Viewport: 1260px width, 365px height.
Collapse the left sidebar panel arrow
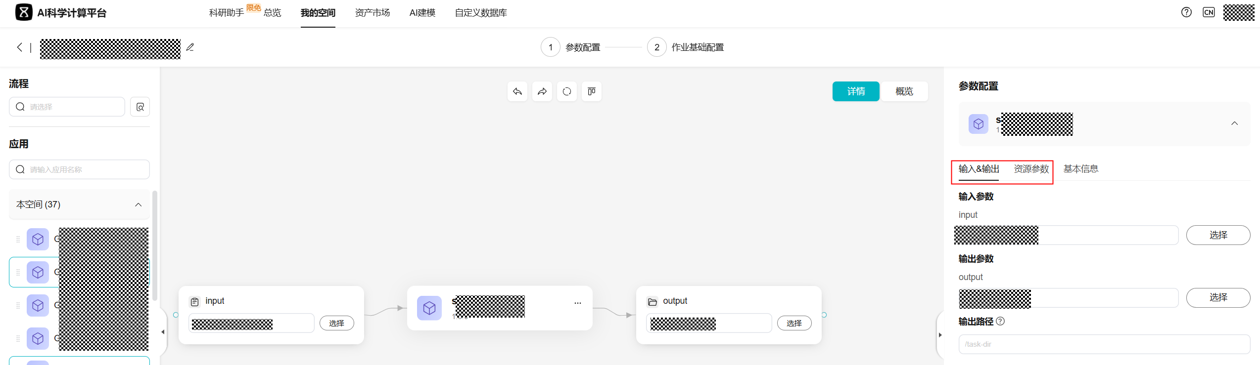click(163, 332)
